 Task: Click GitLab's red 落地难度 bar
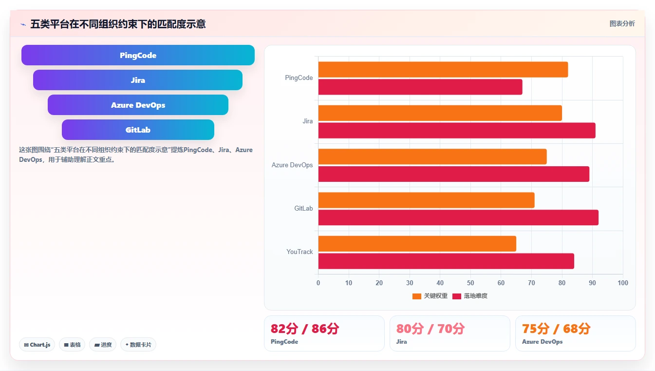[458, 217]
